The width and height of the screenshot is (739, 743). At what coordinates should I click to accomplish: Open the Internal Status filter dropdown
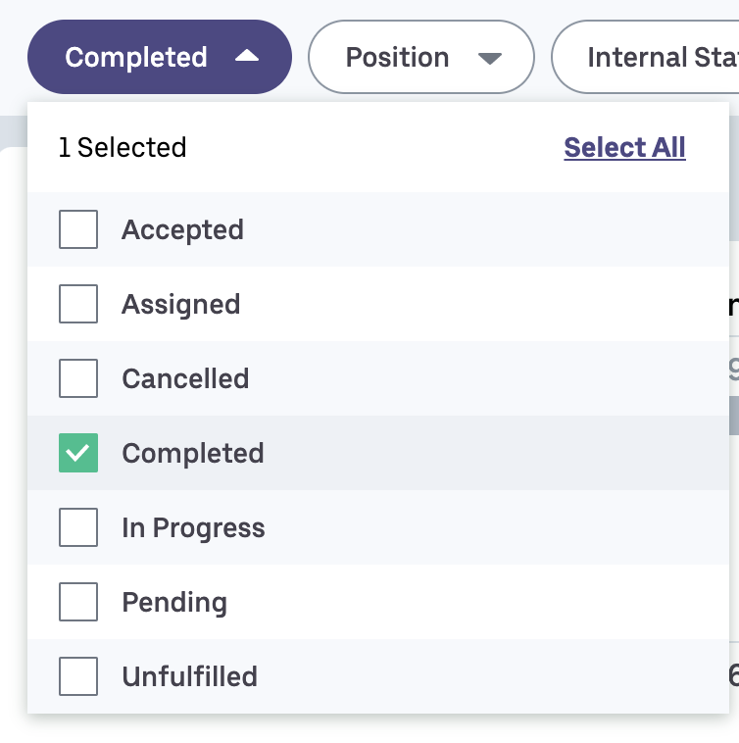657,58
